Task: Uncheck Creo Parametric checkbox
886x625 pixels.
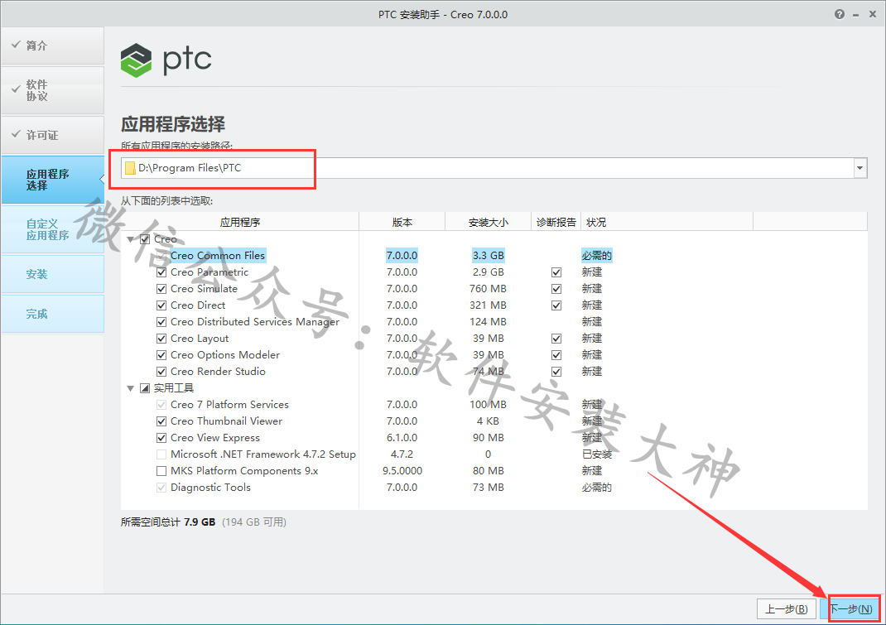Action: (161, 272)
